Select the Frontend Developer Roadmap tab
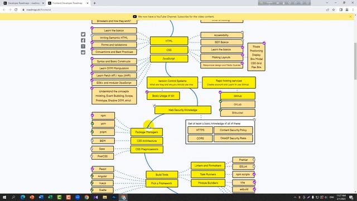The width and height of the screenshot is (357, 201). pos(68,3)
